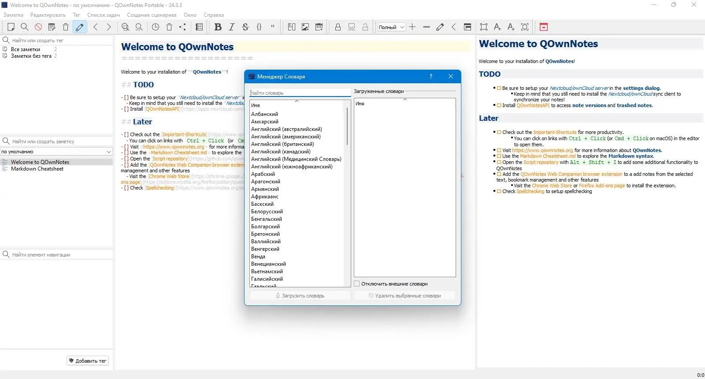Collapse the Имя column header in the dictionary list
This screenshot has width=705, height=379.
(297, 104)
